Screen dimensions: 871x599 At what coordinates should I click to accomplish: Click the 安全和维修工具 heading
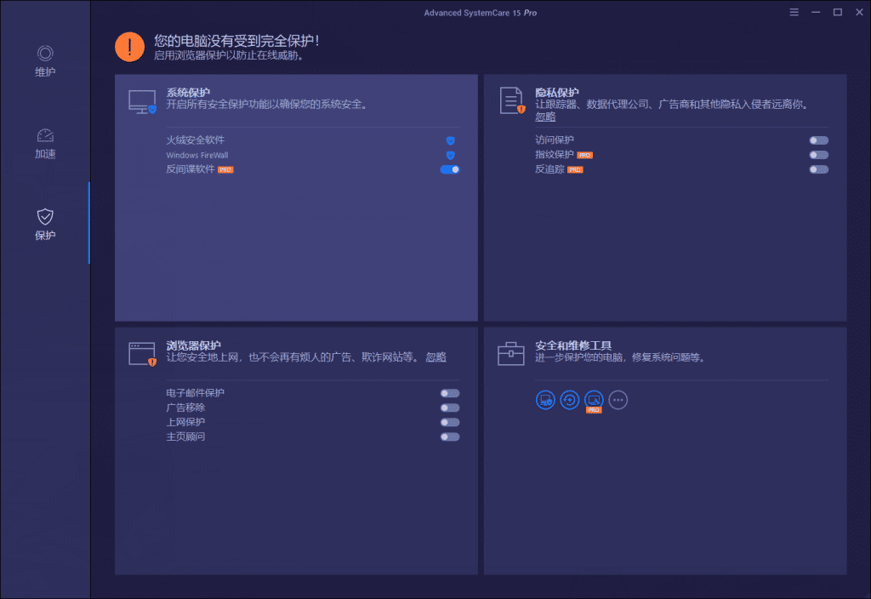point(573,345)
